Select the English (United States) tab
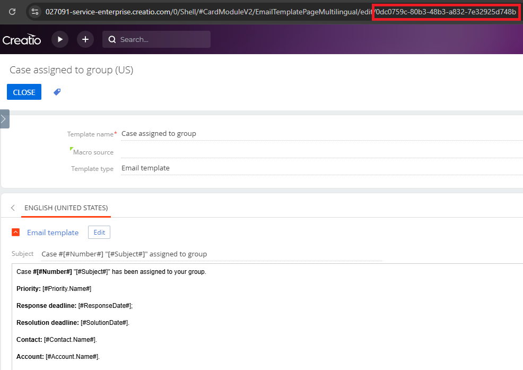The width and height of the screenshot is (523, 370). pos(66,208)
